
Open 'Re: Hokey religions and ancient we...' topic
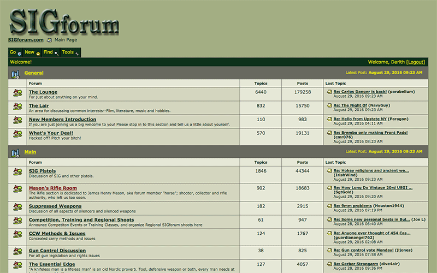[x=371, y=170]
